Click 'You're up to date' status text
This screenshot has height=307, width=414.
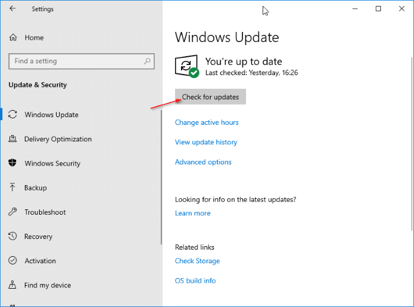point(244,62)
